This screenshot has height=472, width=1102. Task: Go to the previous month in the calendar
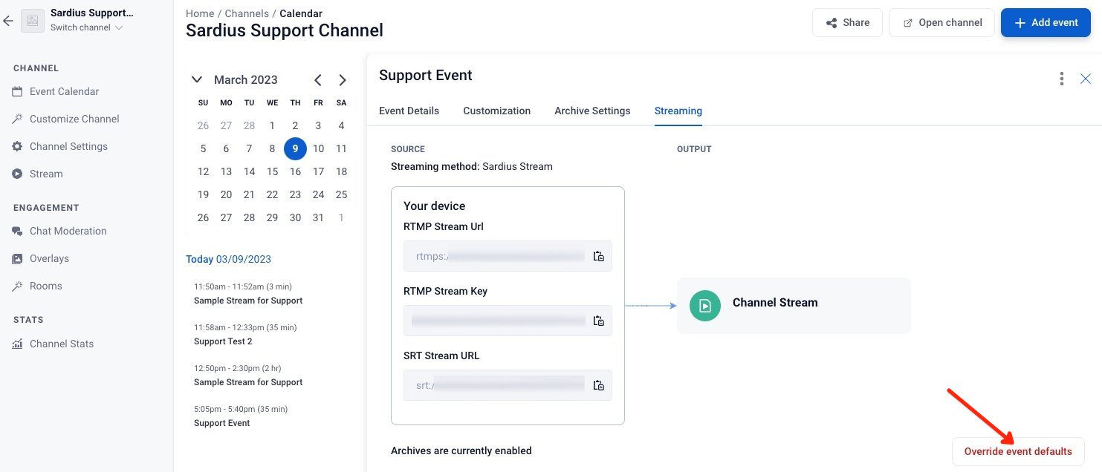click(317, 80)
